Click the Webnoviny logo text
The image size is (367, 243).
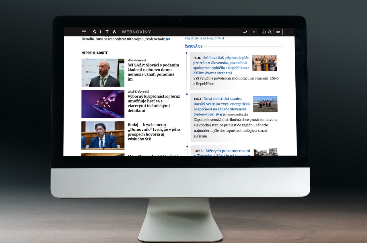[x=136, y=32]
